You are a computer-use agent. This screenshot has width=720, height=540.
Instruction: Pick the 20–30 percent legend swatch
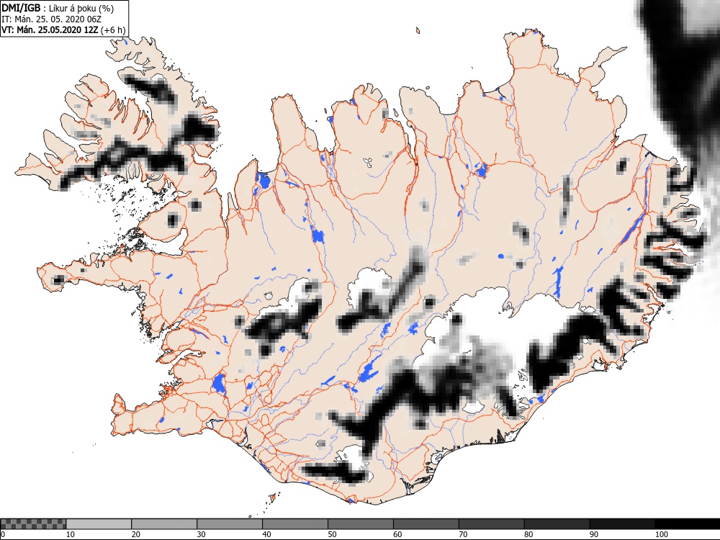click(x=164, y=524)
